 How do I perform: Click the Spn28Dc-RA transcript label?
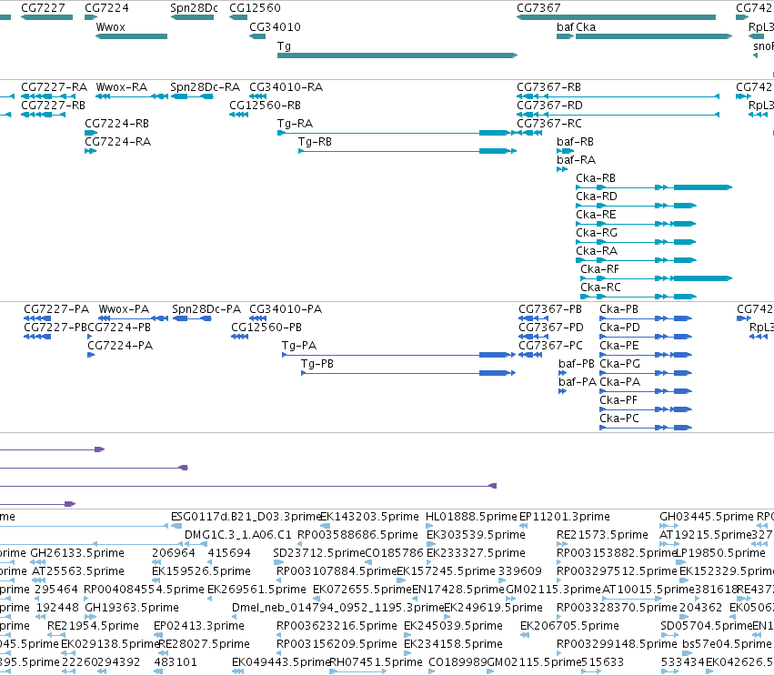(x=206, y=87)
